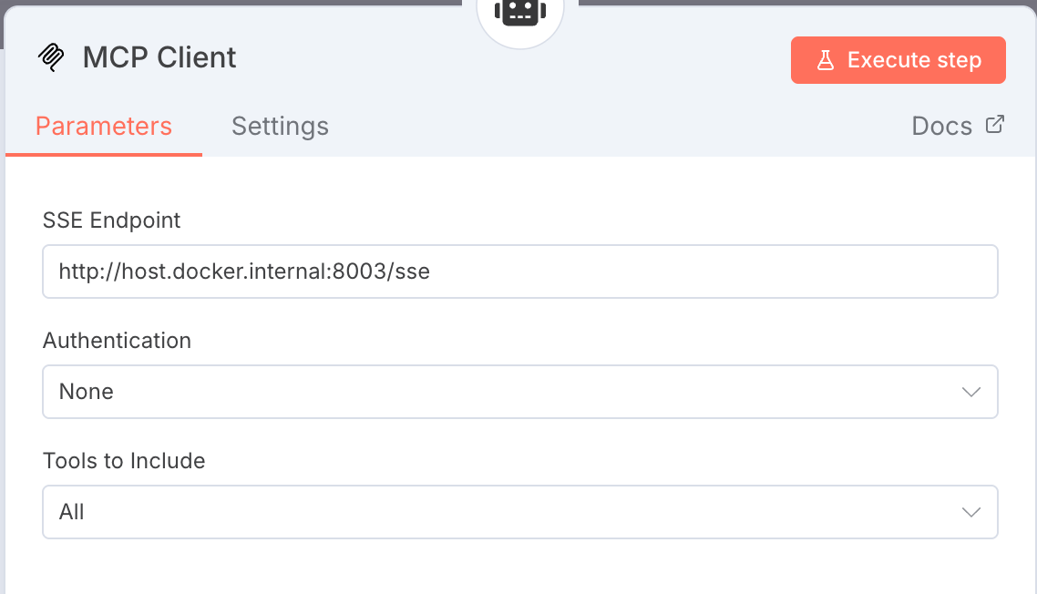Open the Docs link
This screenshot has width=1037, height=594.
(942, 126)
